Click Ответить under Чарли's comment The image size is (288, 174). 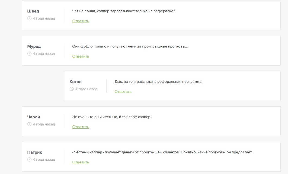(x=81, y=127)
